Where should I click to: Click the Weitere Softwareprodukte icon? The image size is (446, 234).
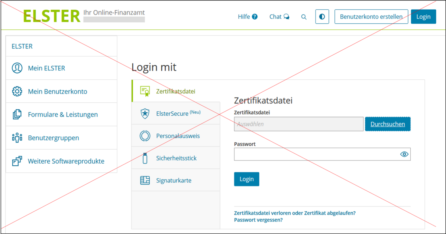[x=17, y=161]
